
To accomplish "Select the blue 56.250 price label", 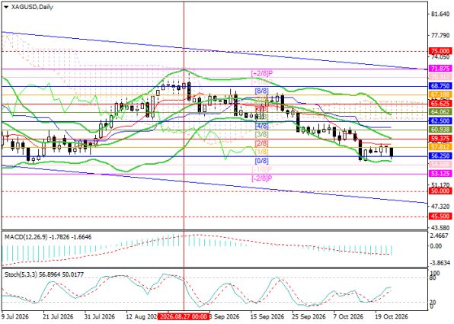I will [440, 156].
